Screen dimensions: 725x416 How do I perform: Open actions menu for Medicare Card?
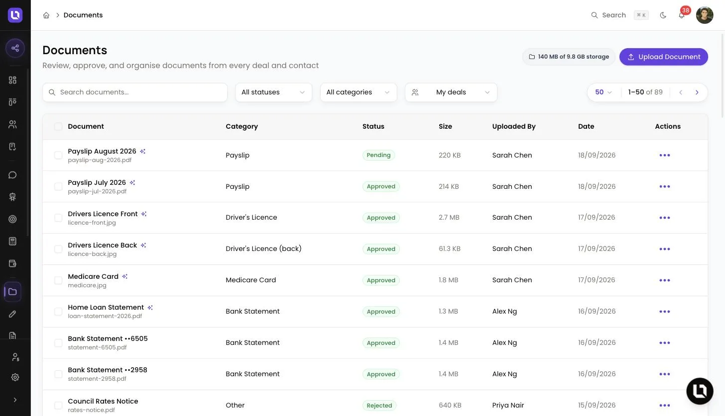[665, 280]
